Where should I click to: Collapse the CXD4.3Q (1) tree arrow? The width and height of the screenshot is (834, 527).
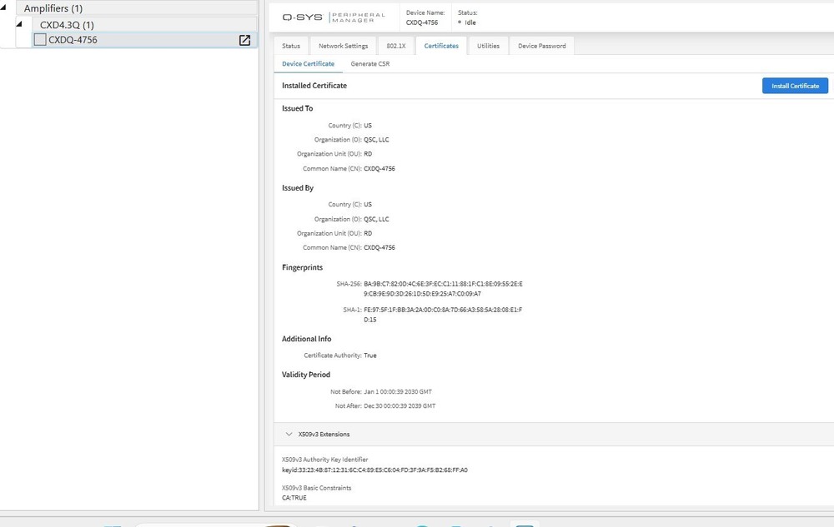[x=19, y=24]
